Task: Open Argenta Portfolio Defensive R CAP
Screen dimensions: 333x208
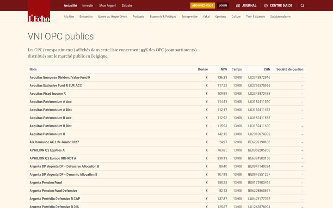Action: tap(55, 199)
